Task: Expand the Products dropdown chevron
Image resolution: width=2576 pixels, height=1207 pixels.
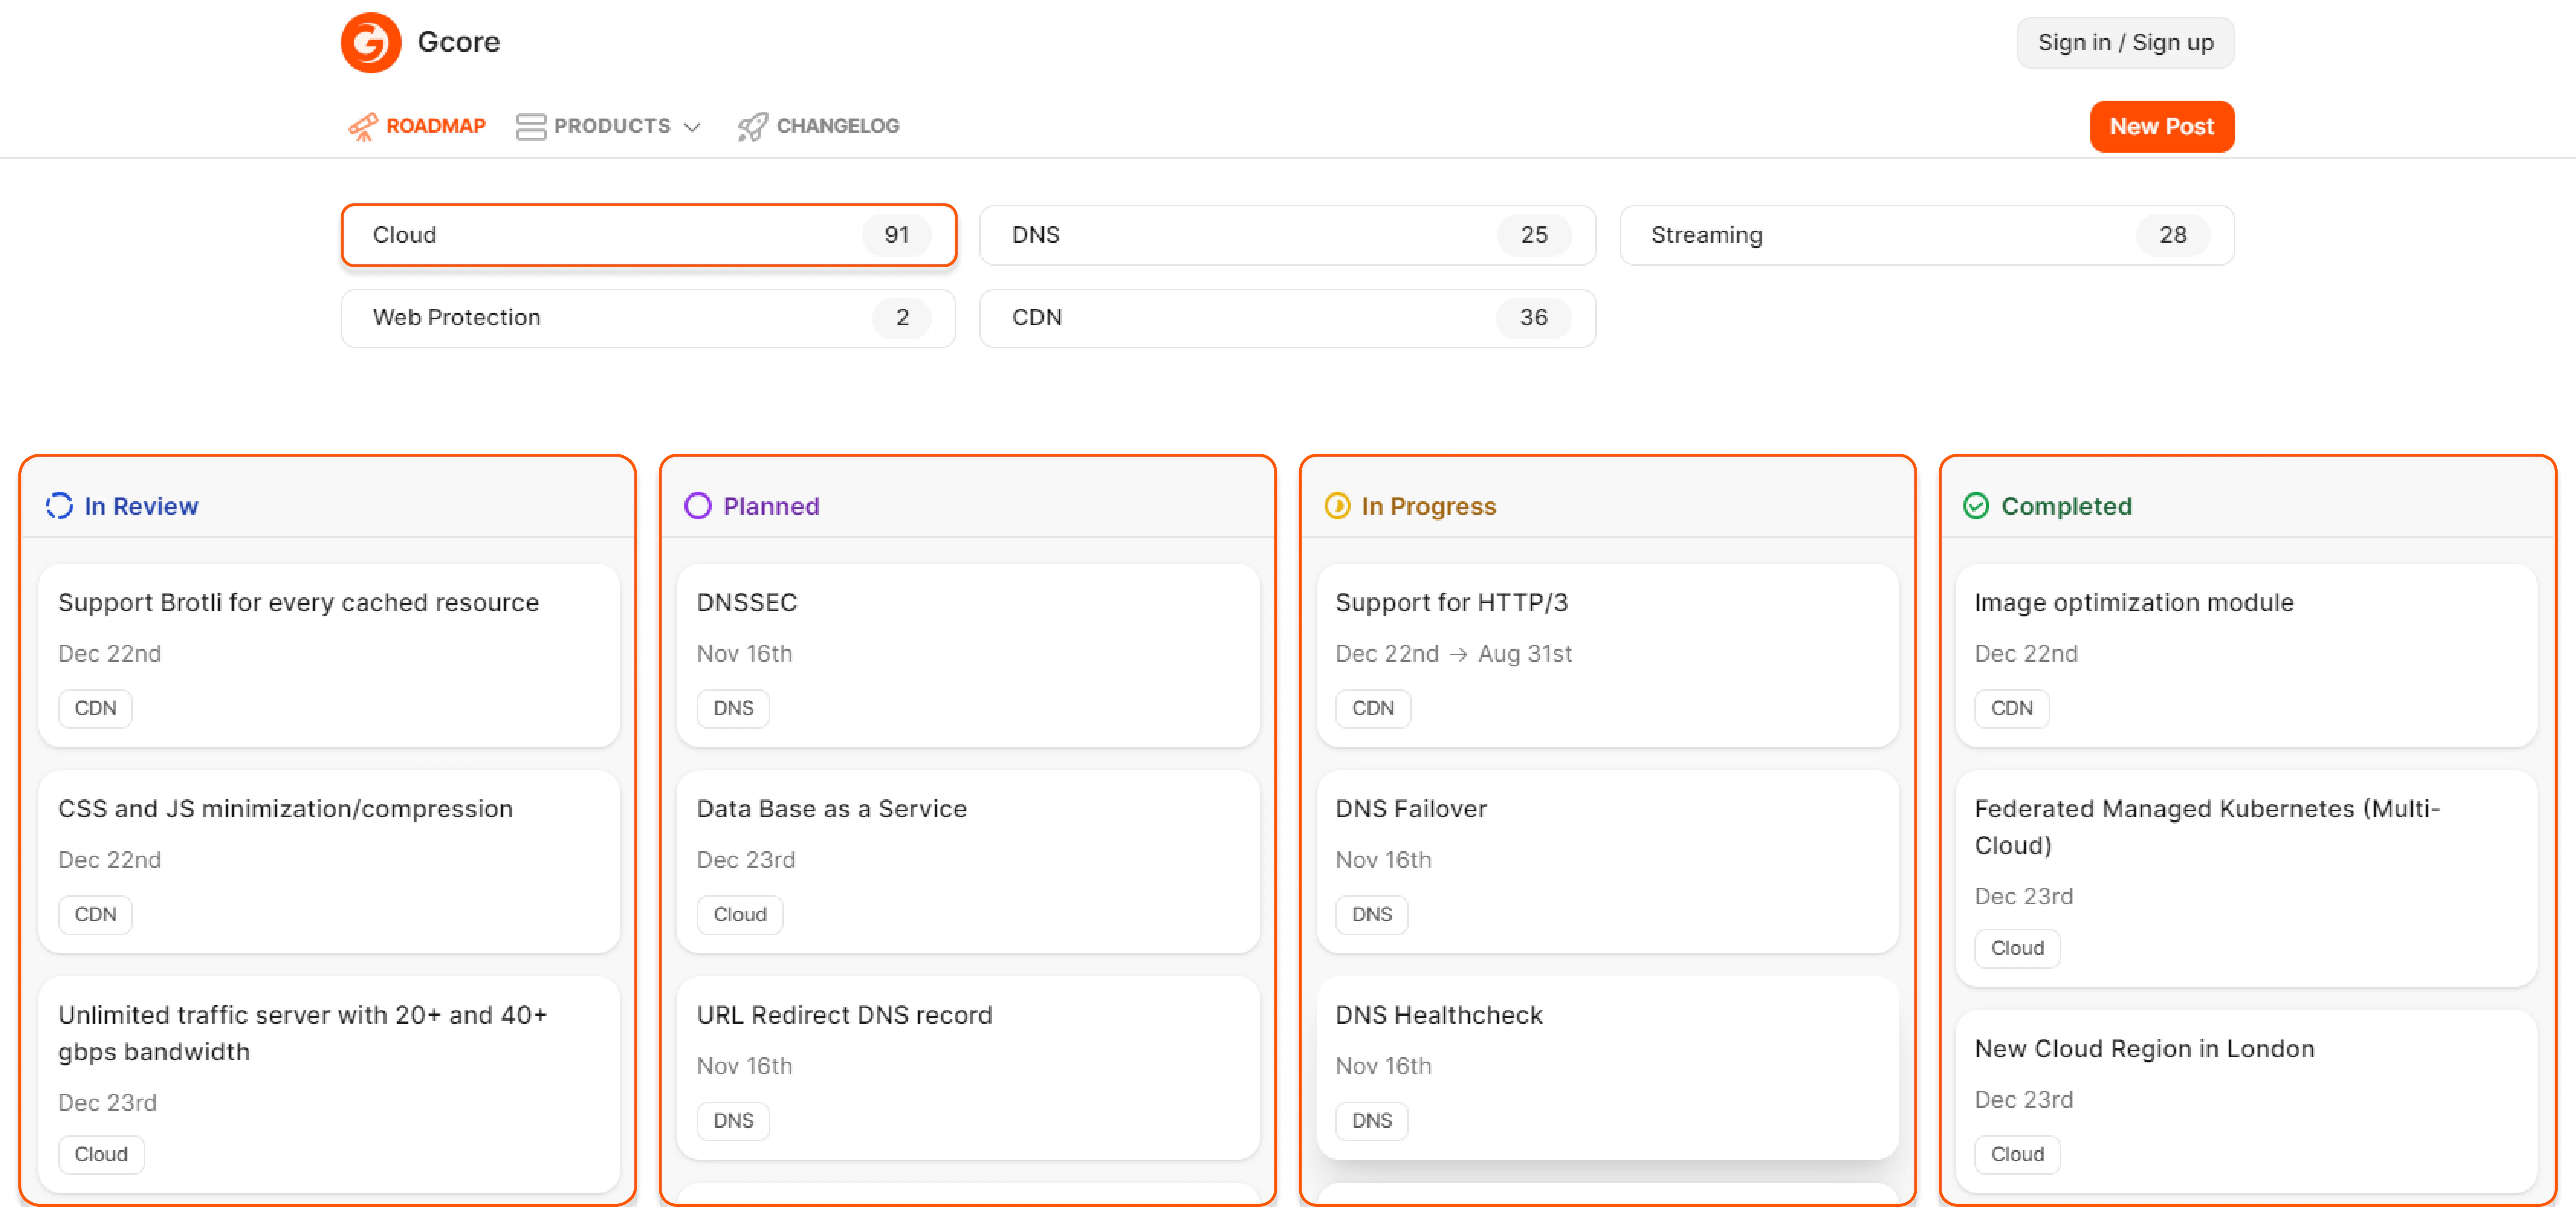Action: (692, 127)
